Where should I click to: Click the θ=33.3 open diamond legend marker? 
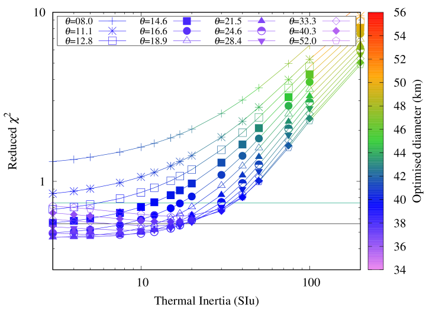click(336, 21)
